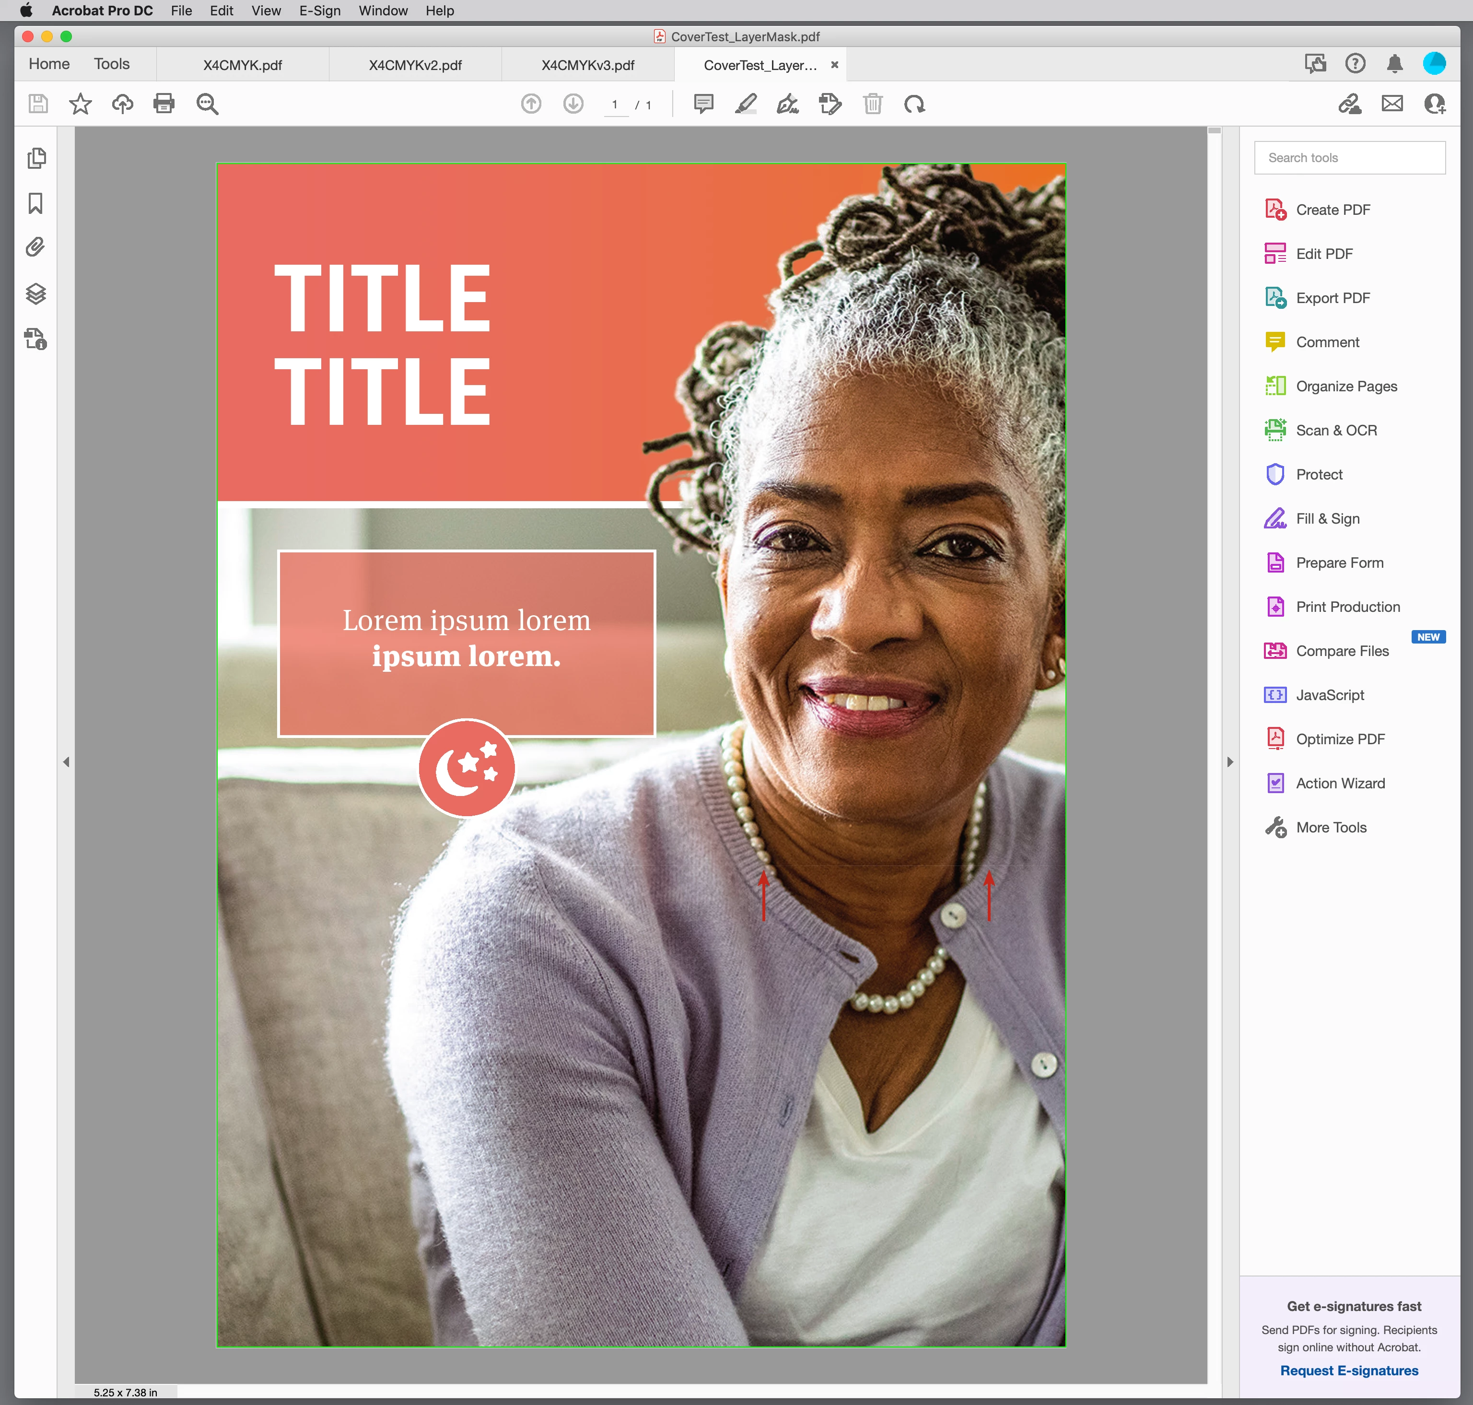Open the Layers panel icon
Viewport: 1473px width, 1405px height.
tap(35, 293)
